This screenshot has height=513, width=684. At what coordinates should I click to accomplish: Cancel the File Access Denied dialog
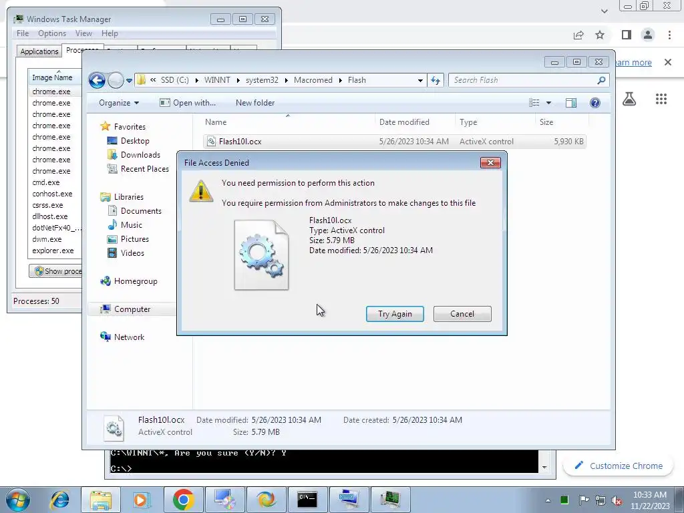(x=462, y=314)
